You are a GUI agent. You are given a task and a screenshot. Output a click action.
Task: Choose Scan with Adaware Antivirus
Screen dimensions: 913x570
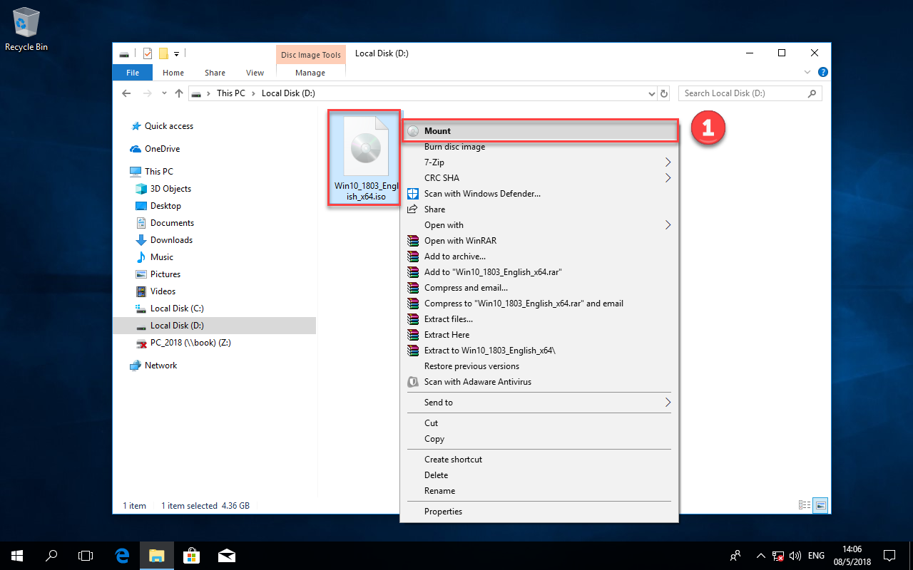pos(539,382)
